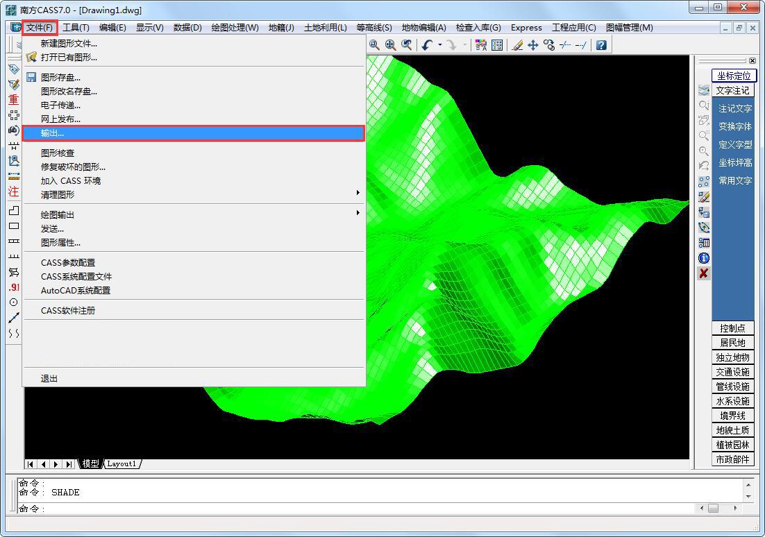Select 注记文字 in right panel
This screenshot has height=537, width=765.
click(734, 108)
